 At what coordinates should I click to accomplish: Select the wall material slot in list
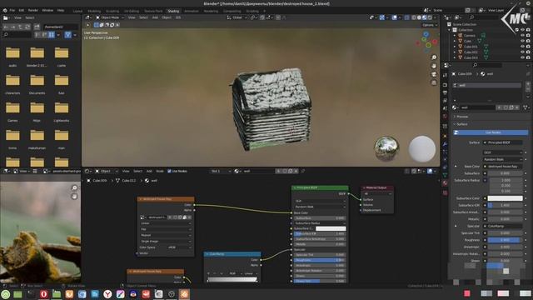[487, 85]
